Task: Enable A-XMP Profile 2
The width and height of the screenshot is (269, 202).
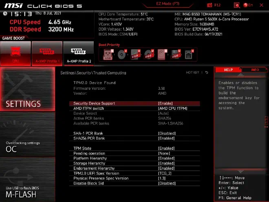Action: [x=79, y=53]
